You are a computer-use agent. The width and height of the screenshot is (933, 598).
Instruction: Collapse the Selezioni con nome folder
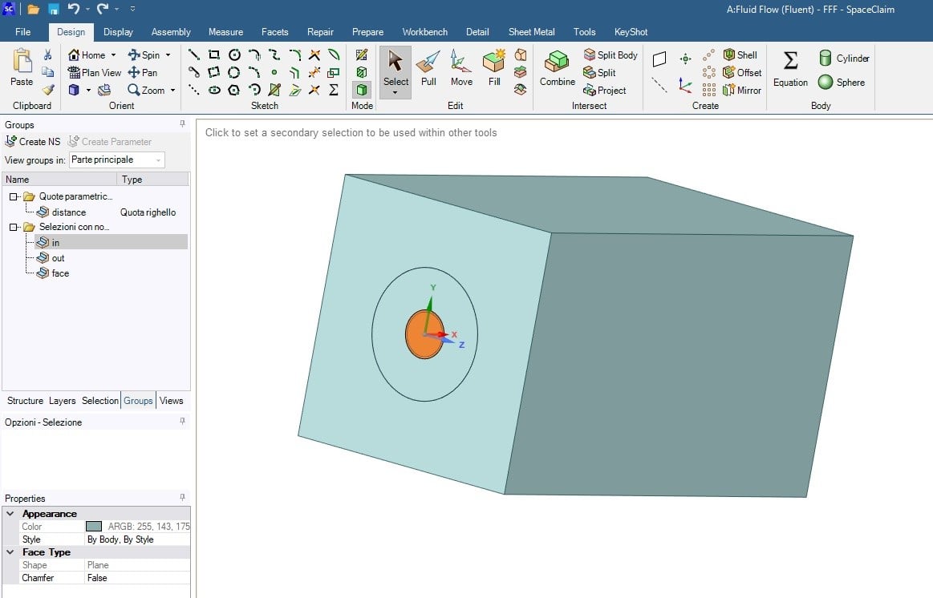[x=13, y=227]
